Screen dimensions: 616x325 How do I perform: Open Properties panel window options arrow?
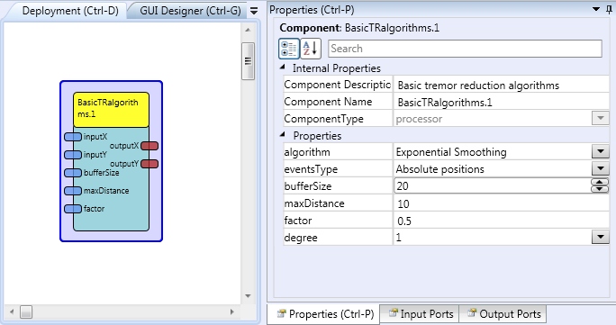point(596,9)
